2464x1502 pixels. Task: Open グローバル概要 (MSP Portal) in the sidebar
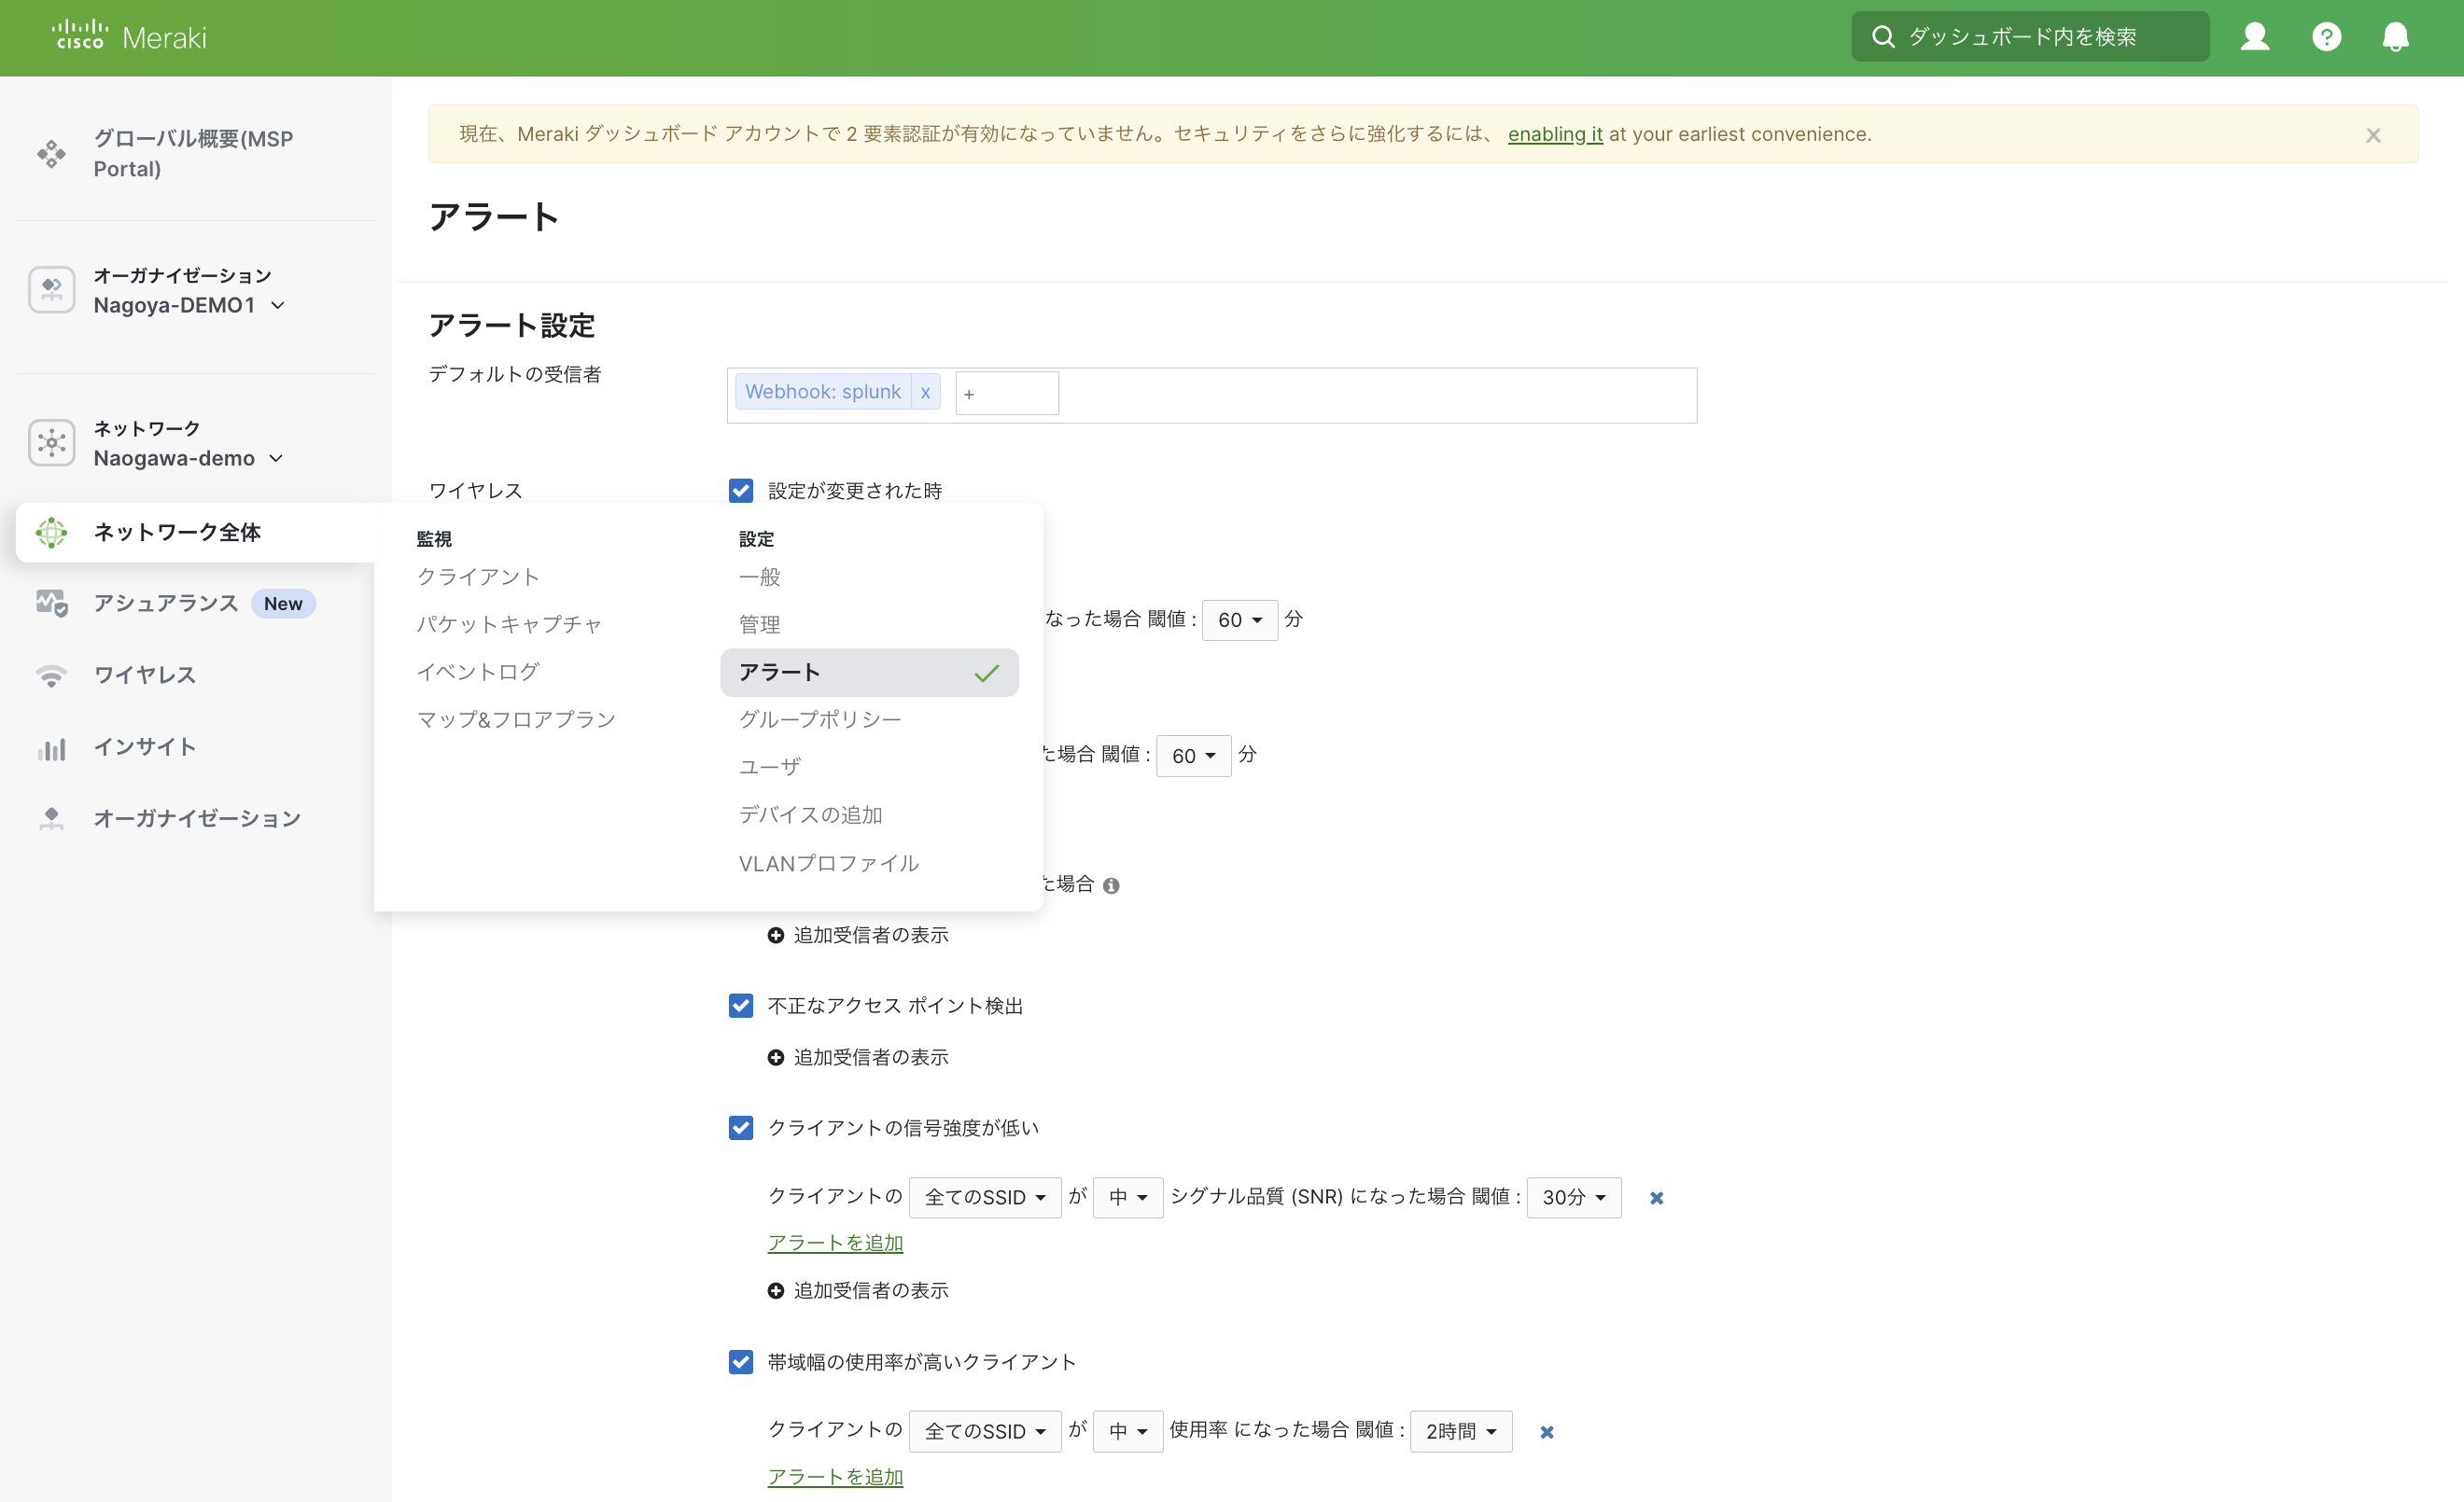tap(192, 154)
